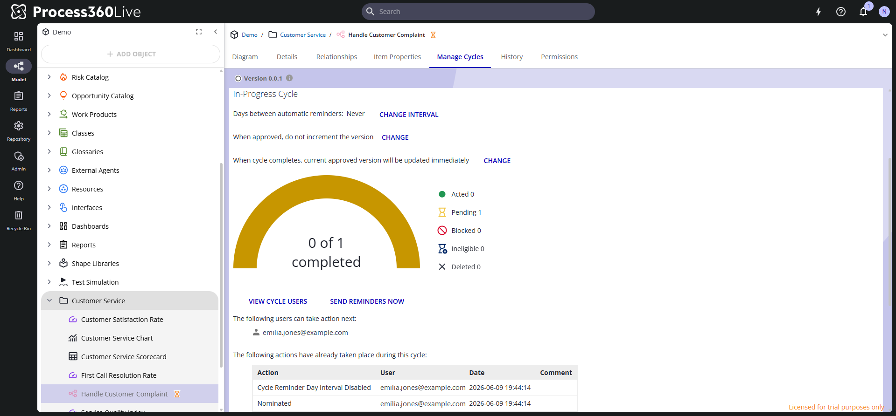Select First Call Resolution Rate item
Image resolution: width=896 pixels, height=416 pixels.
pos(119,375)
